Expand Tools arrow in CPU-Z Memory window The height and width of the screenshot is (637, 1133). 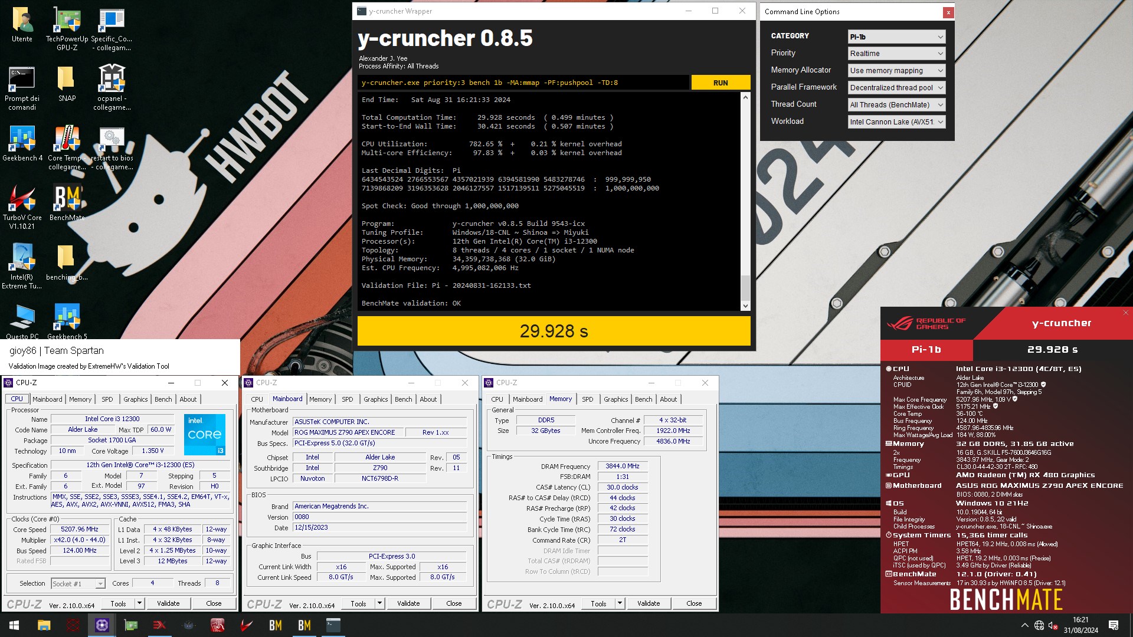620,603
